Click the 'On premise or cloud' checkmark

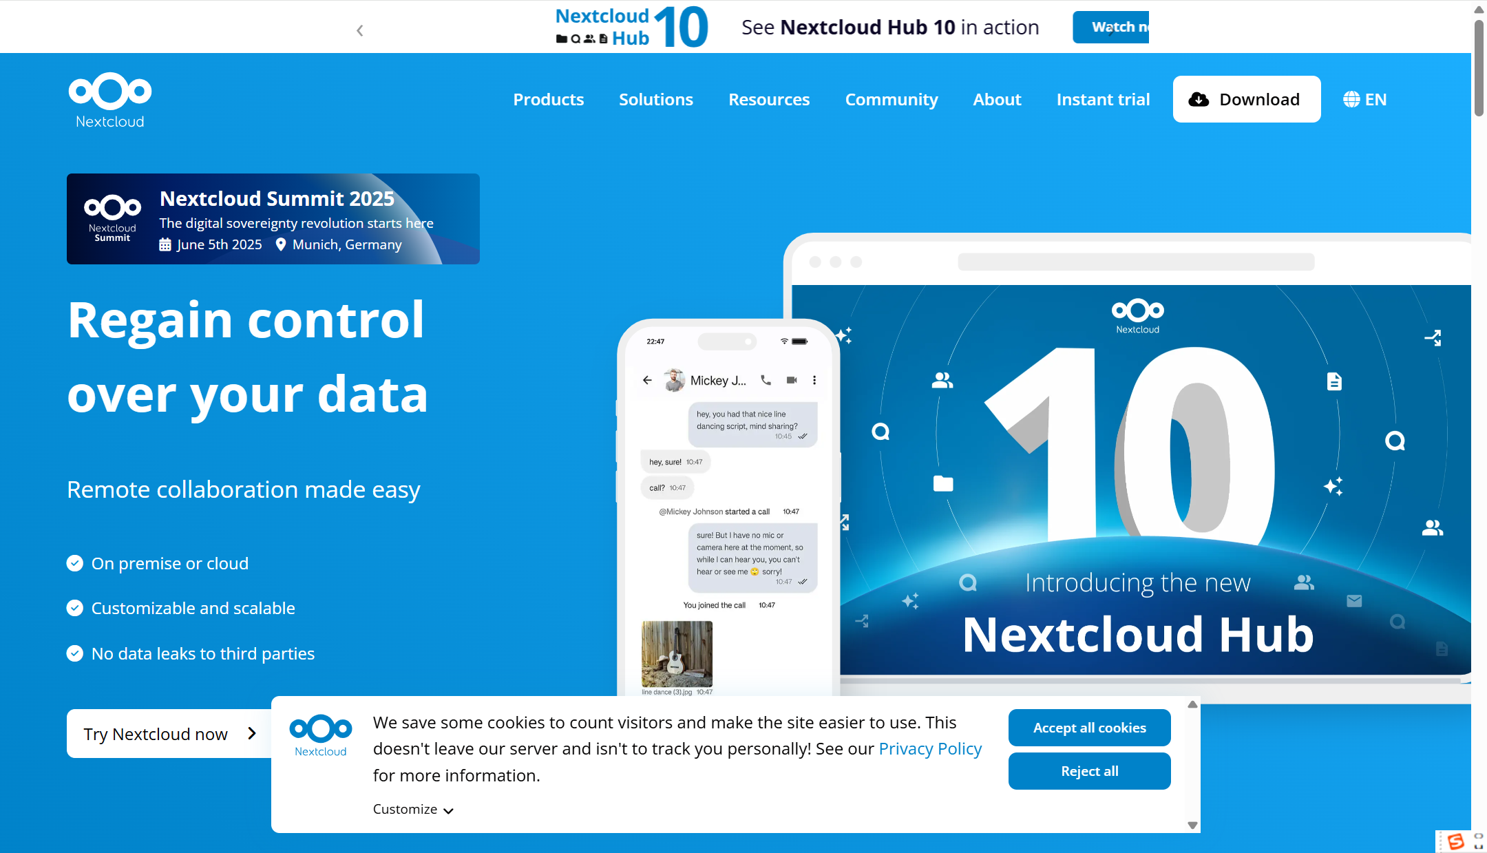(75, 563)
